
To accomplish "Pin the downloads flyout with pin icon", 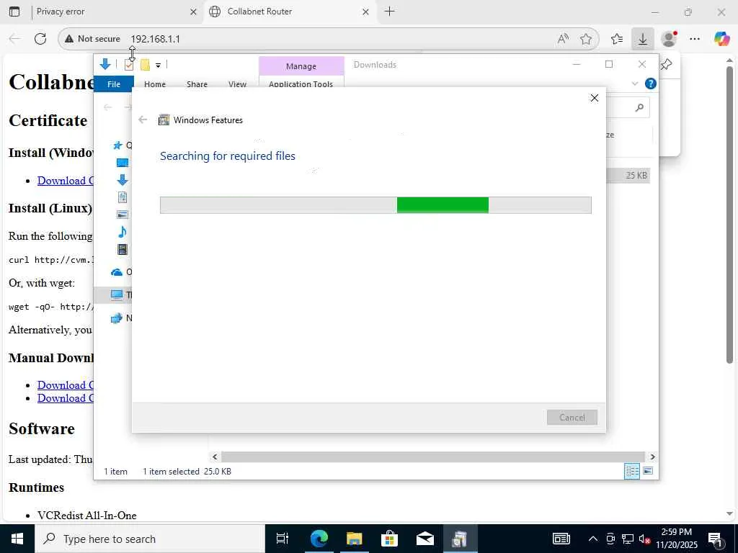I will click(x=667, y=64).
